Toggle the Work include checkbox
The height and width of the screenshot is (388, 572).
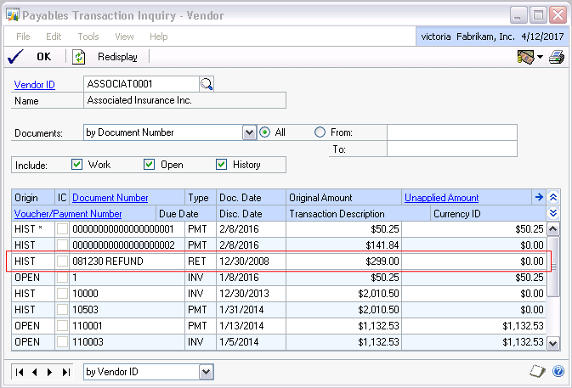[77, 165]
